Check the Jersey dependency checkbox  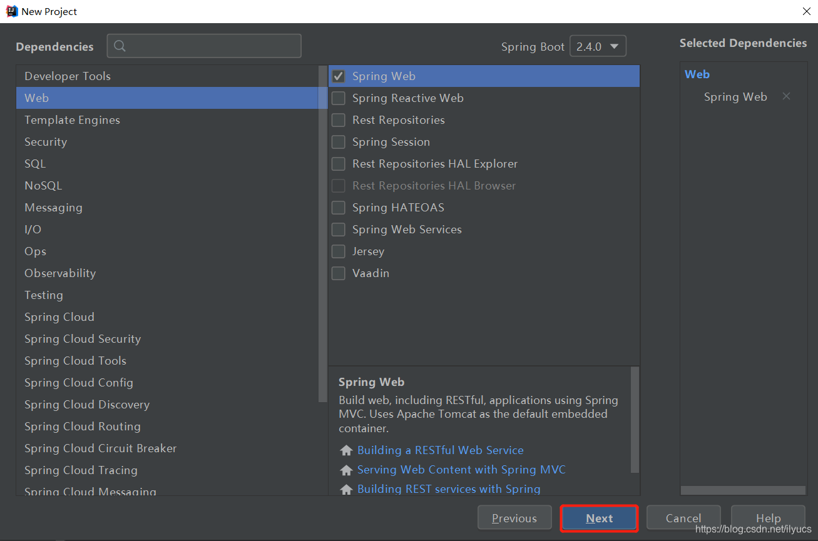339,251
